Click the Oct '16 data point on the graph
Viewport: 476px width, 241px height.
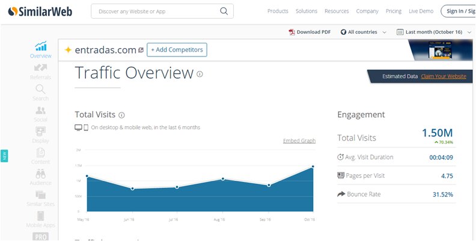[313, 166]
